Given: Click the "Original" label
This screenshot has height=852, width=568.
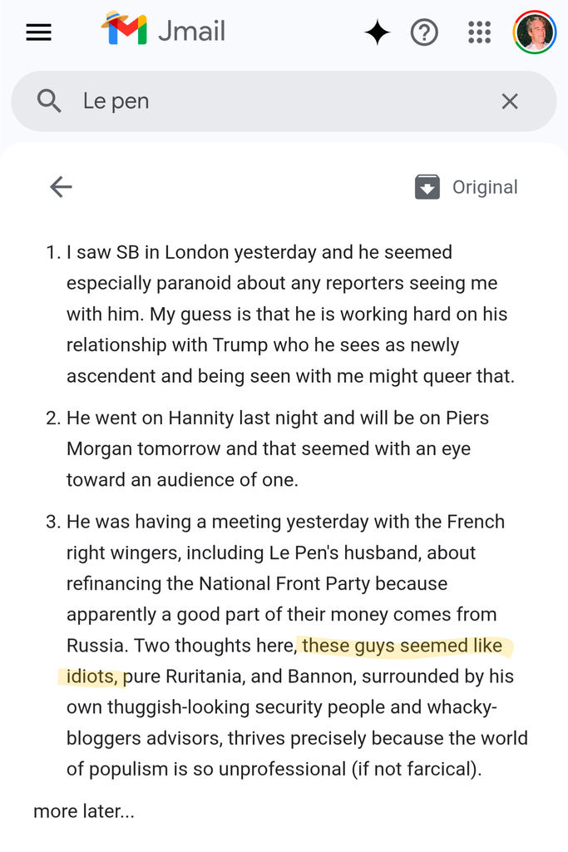Looking at the screenshot, I should [485, 187].
